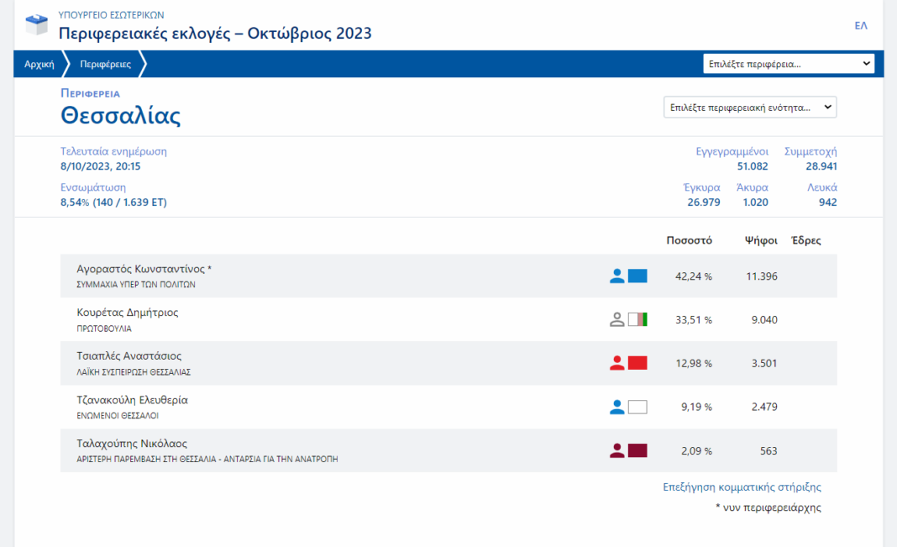Click the striped party swatch for Κουρέτας
This screenshot has height=547, width=897.
coord(637,319)
